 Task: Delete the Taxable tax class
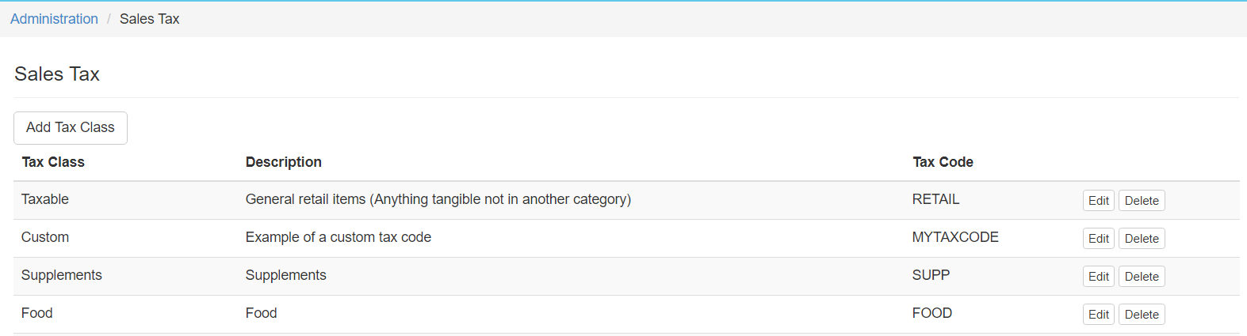click(1141, 201)
